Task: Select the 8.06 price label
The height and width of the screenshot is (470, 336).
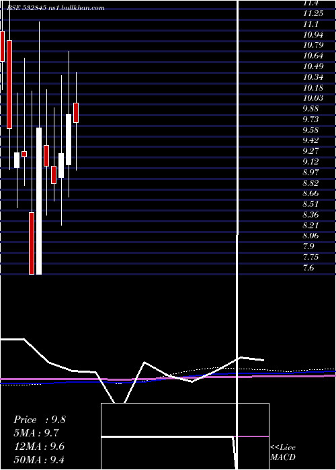Action: [310, 236]
